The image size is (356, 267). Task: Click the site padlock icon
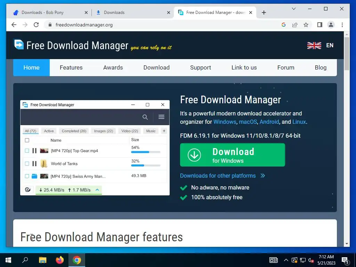coord(50,25)
